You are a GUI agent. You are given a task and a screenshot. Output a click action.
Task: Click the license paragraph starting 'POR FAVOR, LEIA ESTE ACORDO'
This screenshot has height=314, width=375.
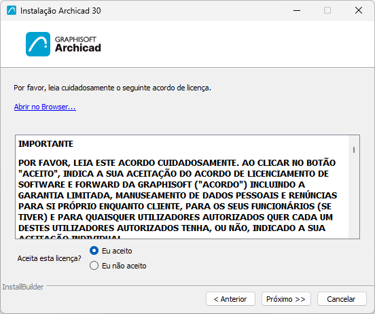click(178, 198)
